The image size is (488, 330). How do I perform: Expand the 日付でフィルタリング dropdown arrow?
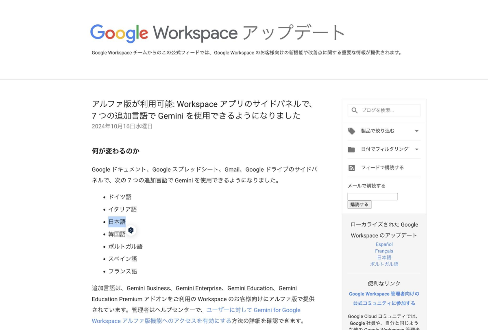(416, 149)
